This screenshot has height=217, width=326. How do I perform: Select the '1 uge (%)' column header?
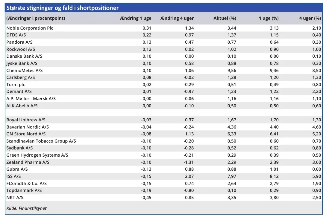[269, 18]
